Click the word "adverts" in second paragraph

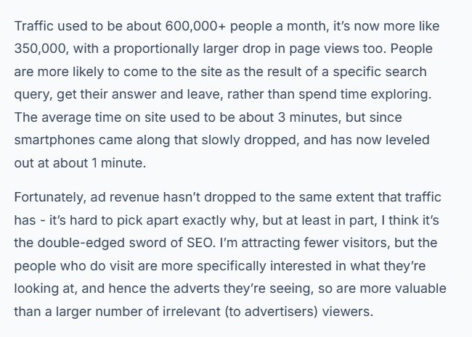[197, 288]
